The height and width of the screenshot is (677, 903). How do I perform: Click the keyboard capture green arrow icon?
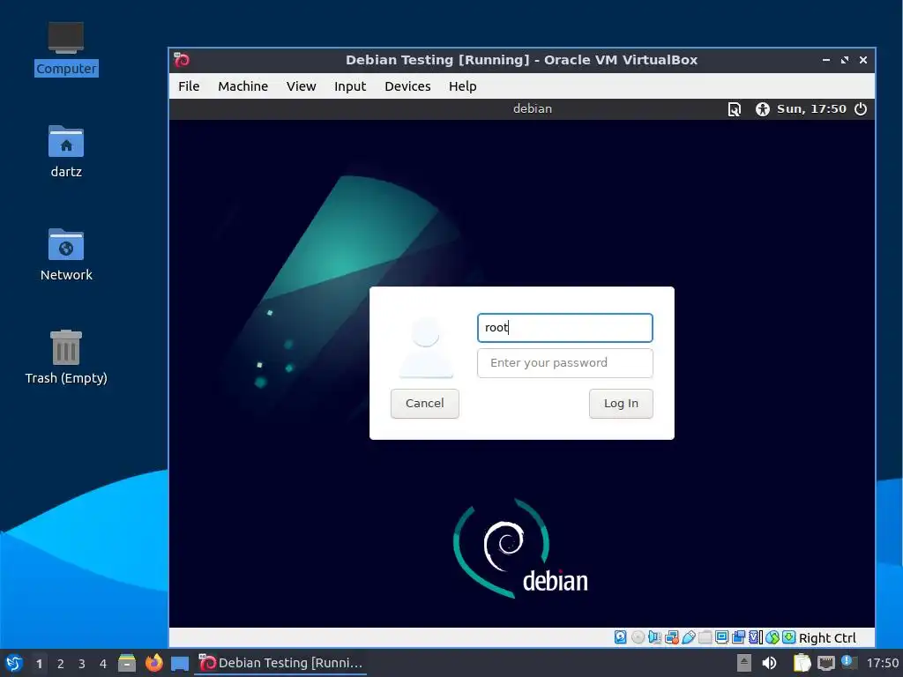pos(788,637)
